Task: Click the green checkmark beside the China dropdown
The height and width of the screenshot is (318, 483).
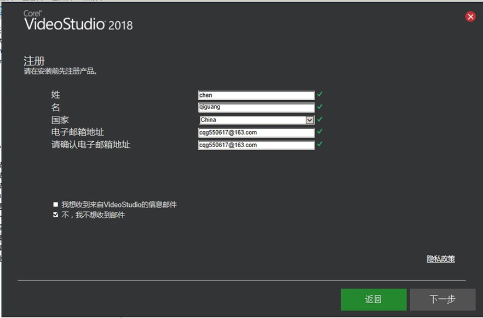Action: [320, 119]
